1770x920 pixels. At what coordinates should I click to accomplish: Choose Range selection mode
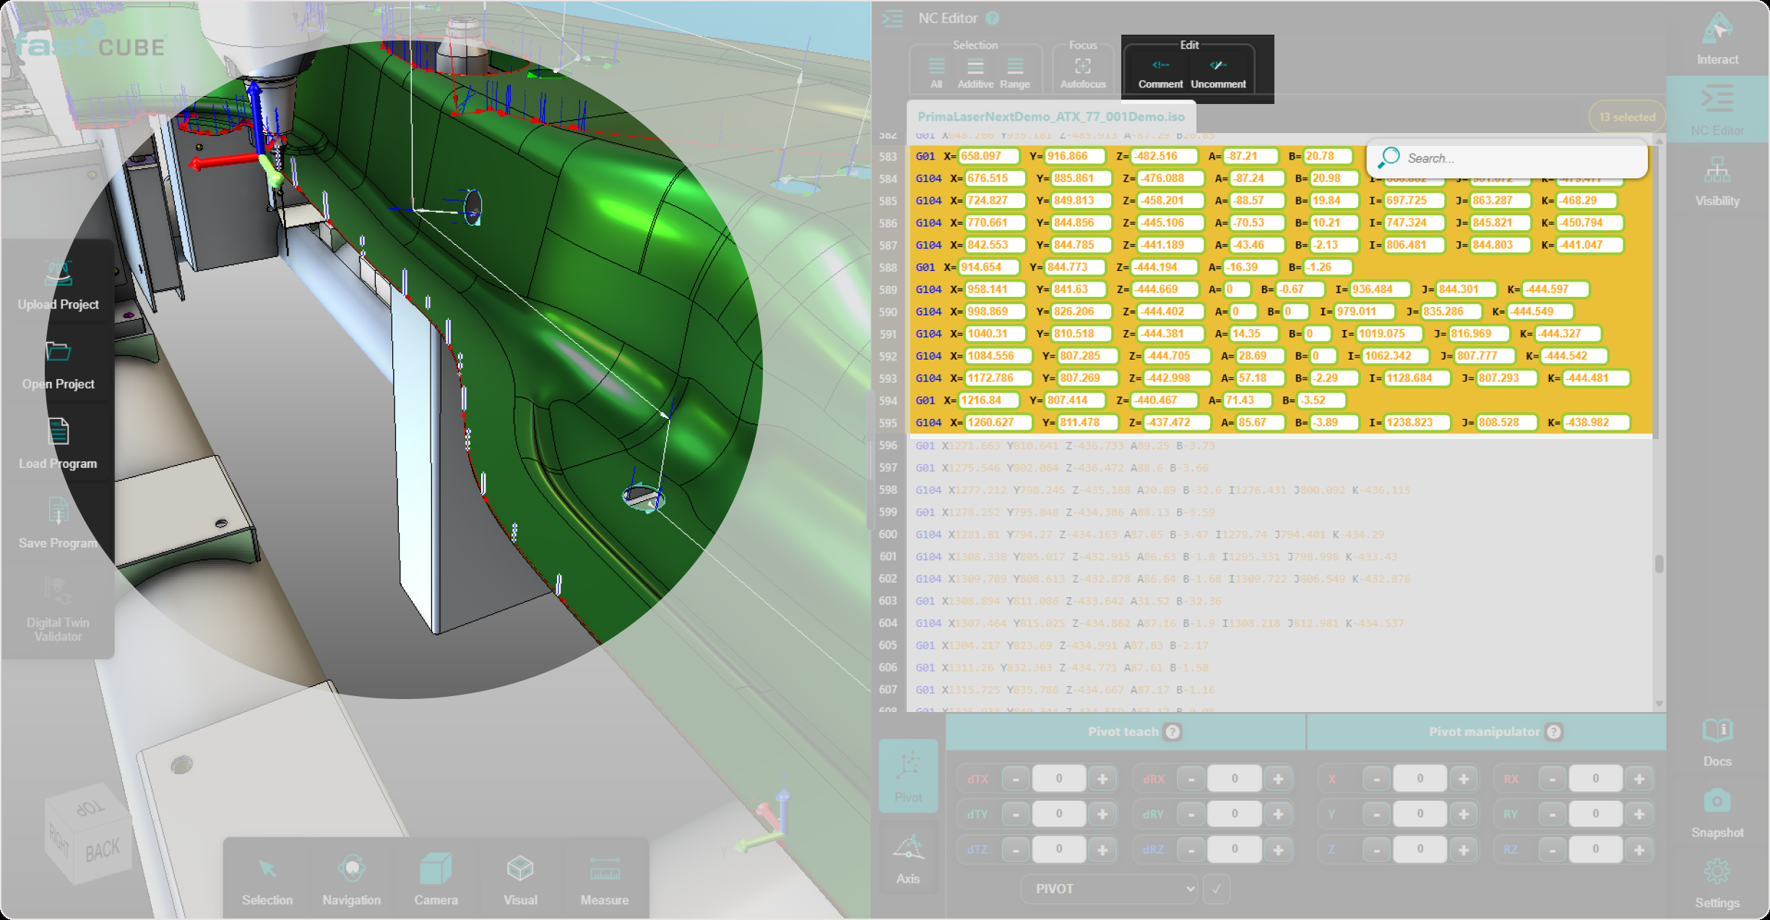coord(1015,74)
